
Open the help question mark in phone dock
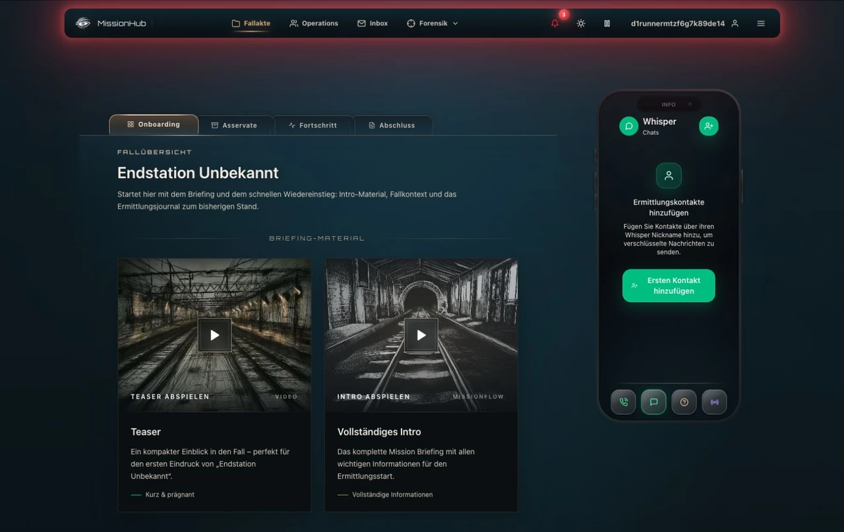click(684, 402)
